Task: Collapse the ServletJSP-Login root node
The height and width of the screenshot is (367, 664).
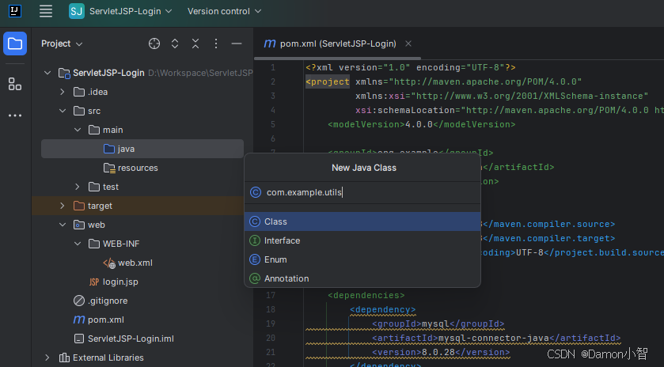Action: click(x=47, y=73)
